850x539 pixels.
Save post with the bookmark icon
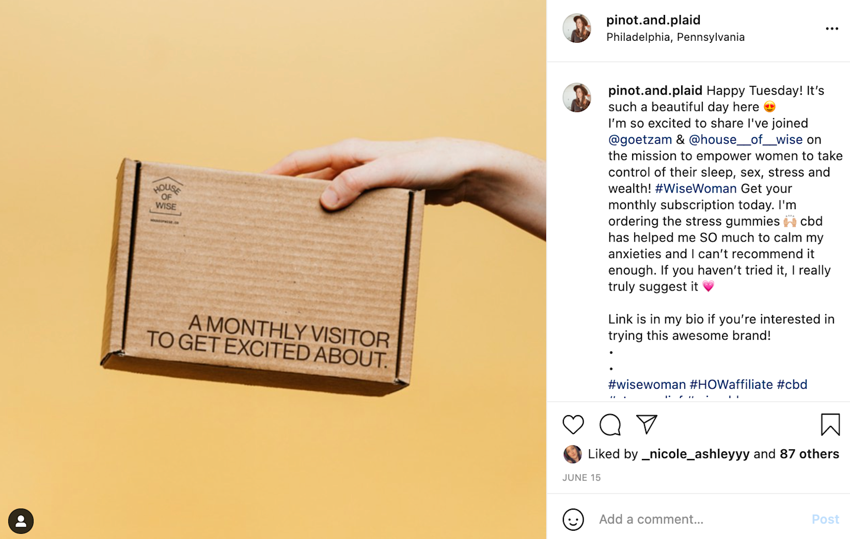pyautogui.click(x=830, y=424)
